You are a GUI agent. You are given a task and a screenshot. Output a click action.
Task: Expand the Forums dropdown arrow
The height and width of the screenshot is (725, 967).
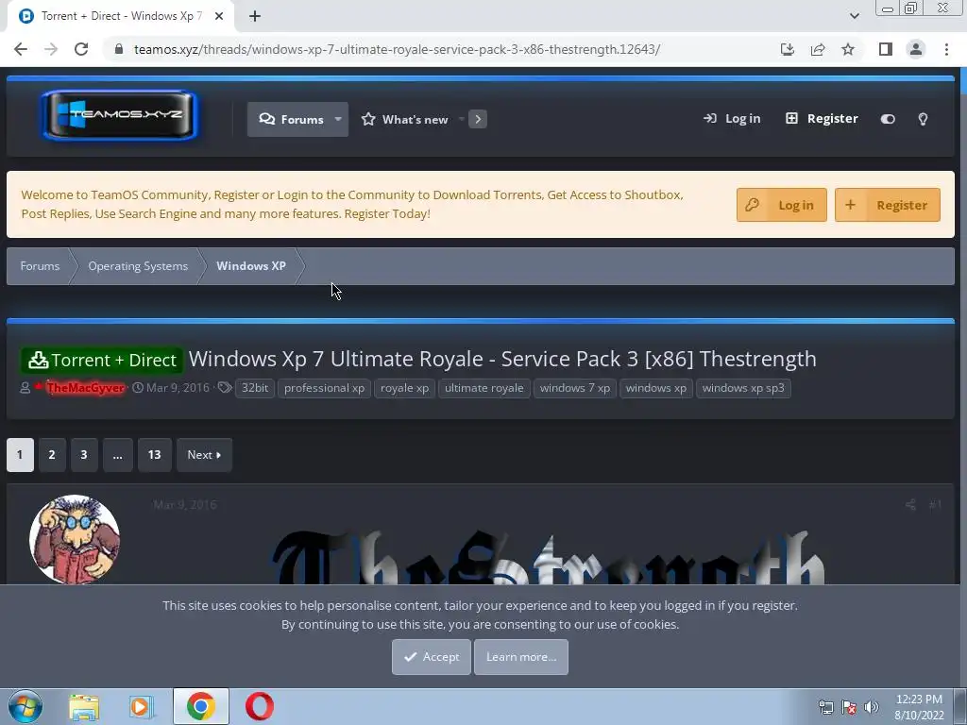(338, 120)
